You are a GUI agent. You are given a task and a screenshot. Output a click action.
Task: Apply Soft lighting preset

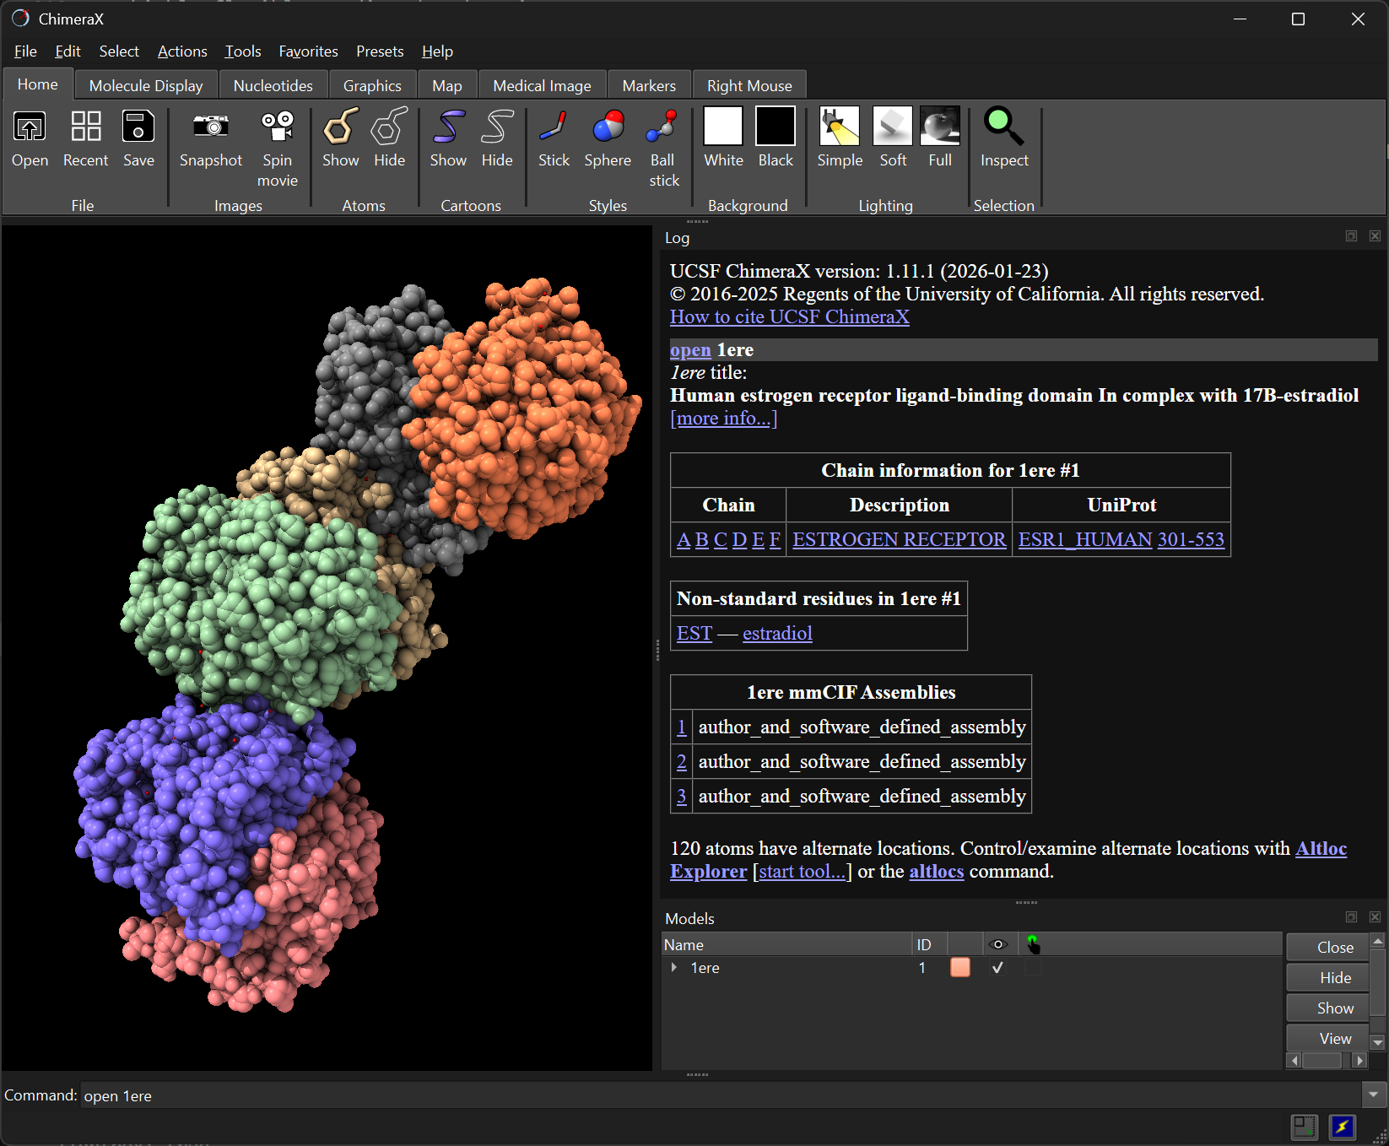click(892, 127)
